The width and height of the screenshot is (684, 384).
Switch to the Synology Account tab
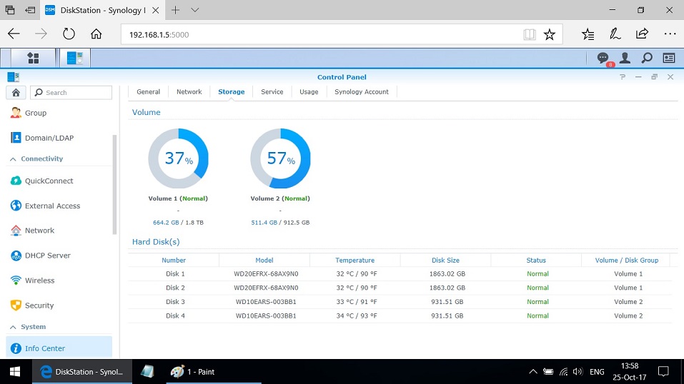(x=362, y=92)
